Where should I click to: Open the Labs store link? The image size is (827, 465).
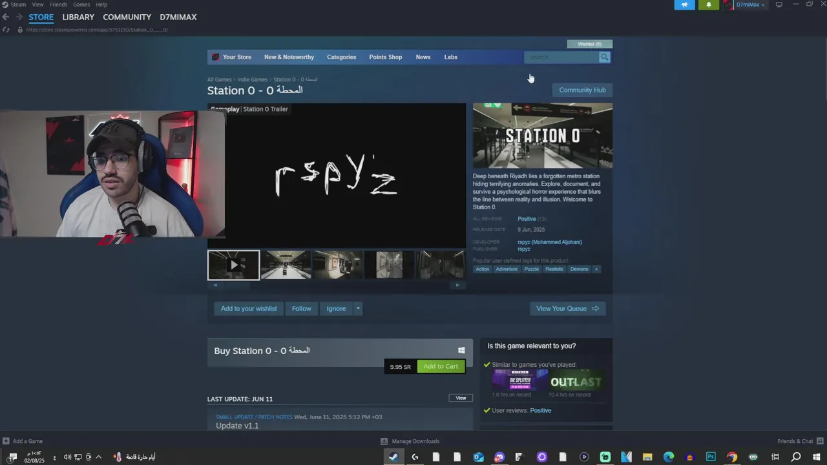[x=451, y=57]
